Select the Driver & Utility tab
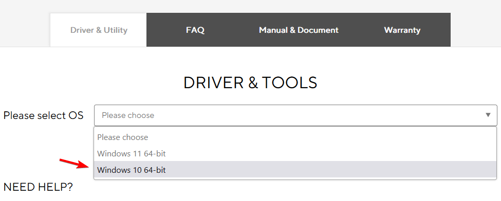501x201 pixels. pos(99,30)
